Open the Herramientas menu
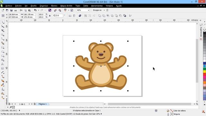 click(97, 6)
